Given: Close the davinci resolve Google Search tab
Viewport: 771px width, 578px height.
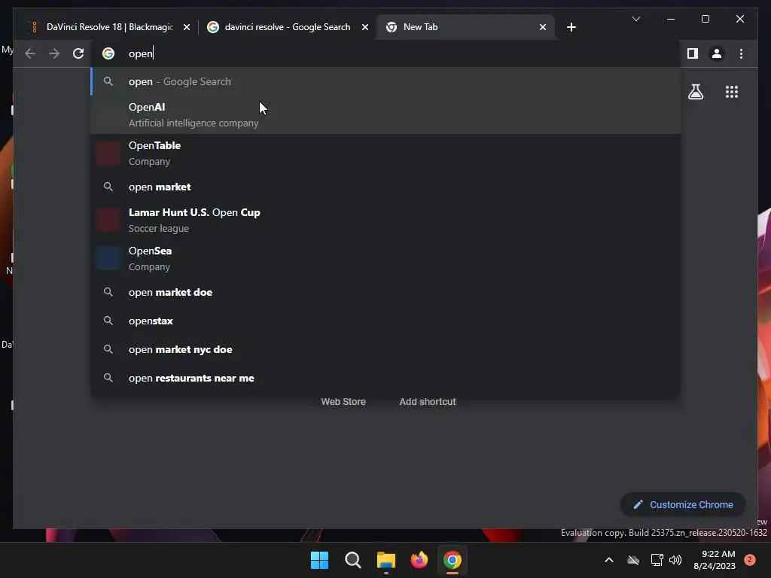Looking at the screenshot, I should pos(365,27).
